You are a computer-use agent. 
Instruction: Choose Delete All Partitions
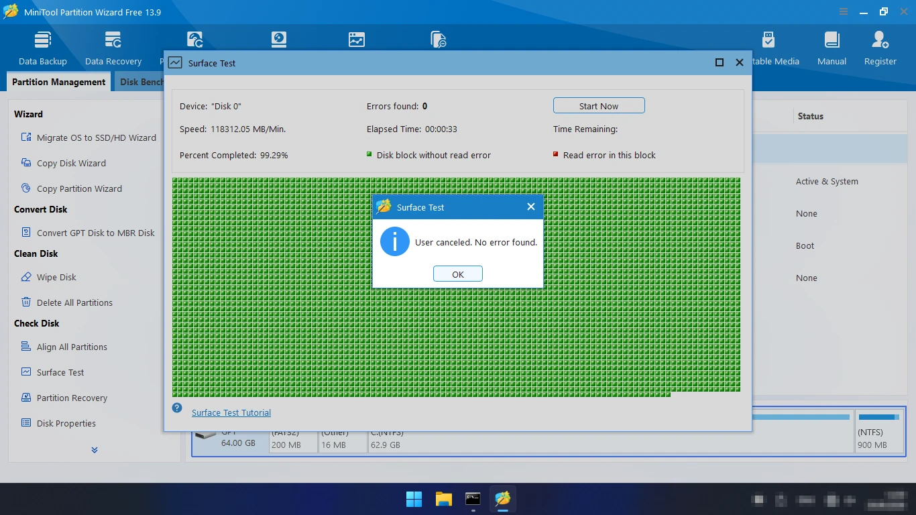point(67,302)
